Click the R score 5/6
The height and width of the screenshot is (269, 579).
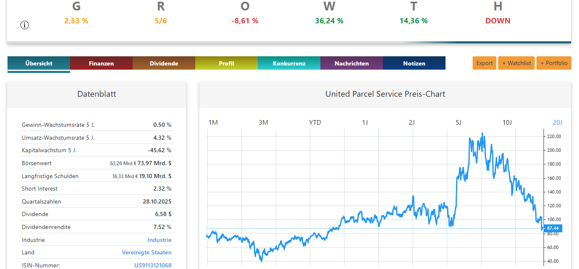(x=161, y=21)
